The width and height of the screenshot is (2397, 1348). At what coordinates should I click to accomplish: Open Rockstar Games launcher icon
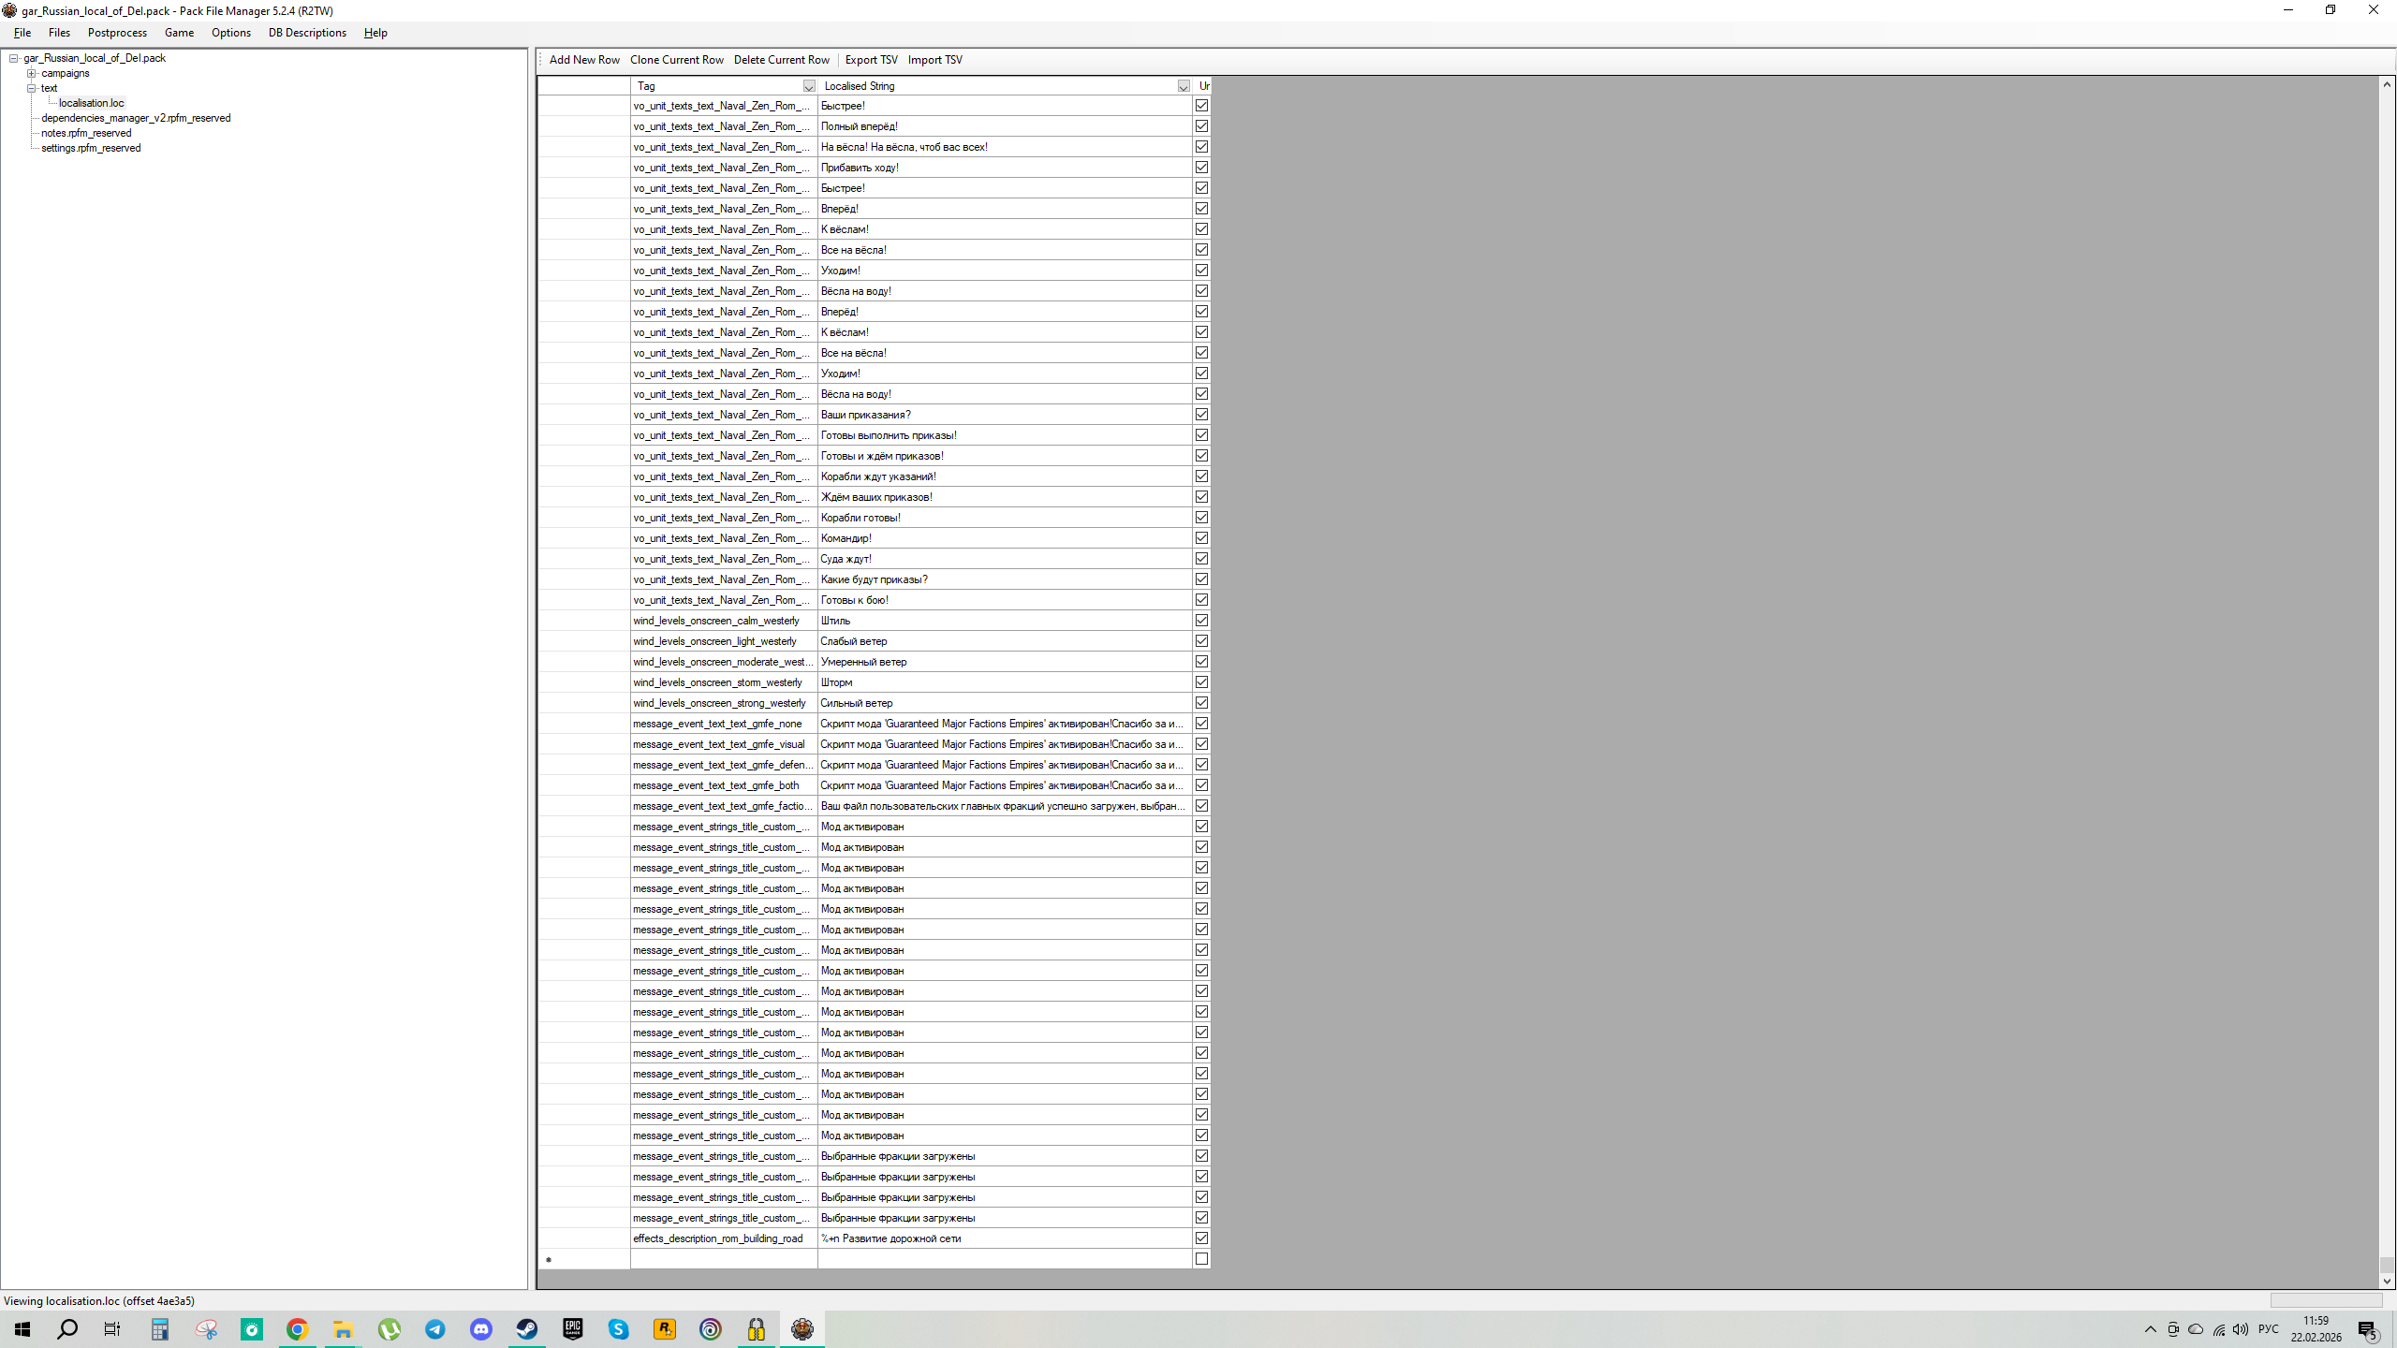click(665, 1329)
